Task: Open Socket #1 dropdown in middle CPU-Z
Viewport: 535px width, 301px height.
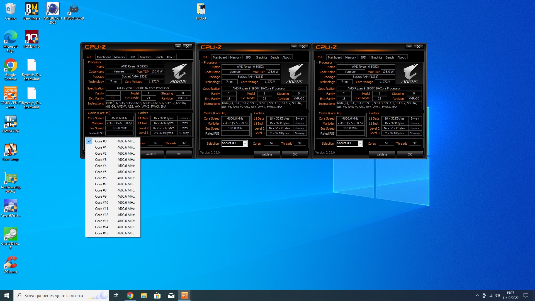Action: pos(234,143)
